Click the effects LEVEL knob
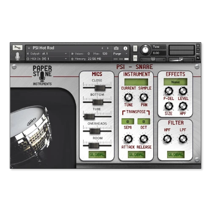This screenshot has width=211, height=211. [183, 91]
